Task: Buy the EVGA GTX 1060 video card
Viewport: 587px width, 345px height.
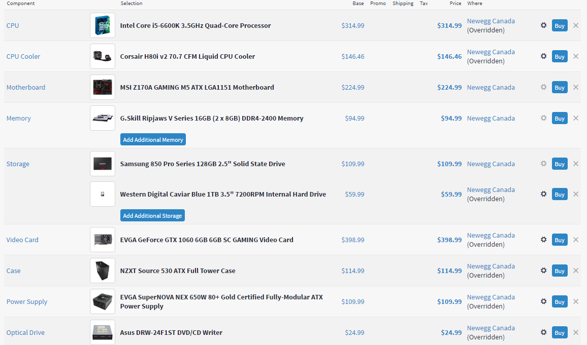Action: pos(560,240)
